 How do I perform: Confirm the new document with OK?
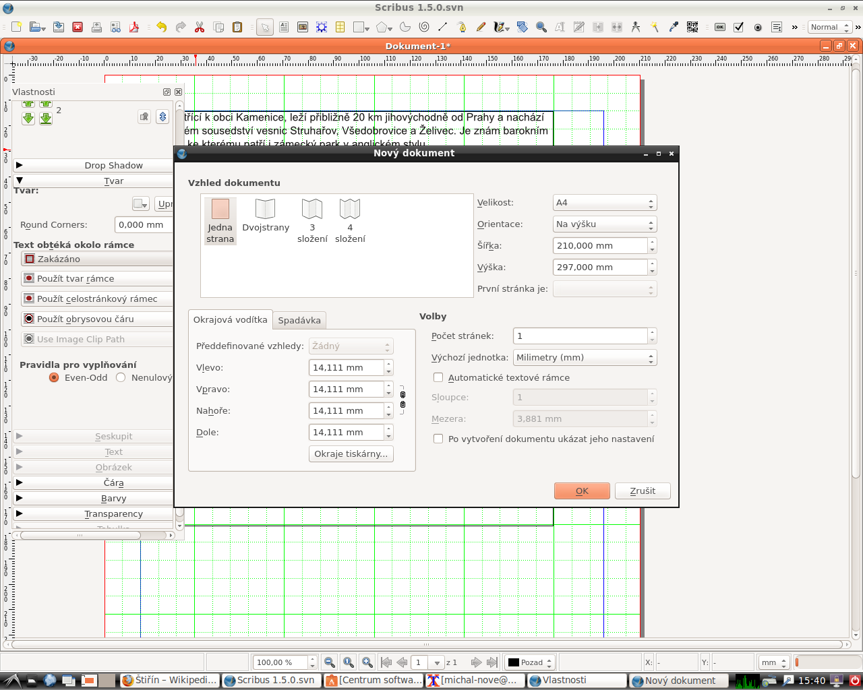click(581, 491)
